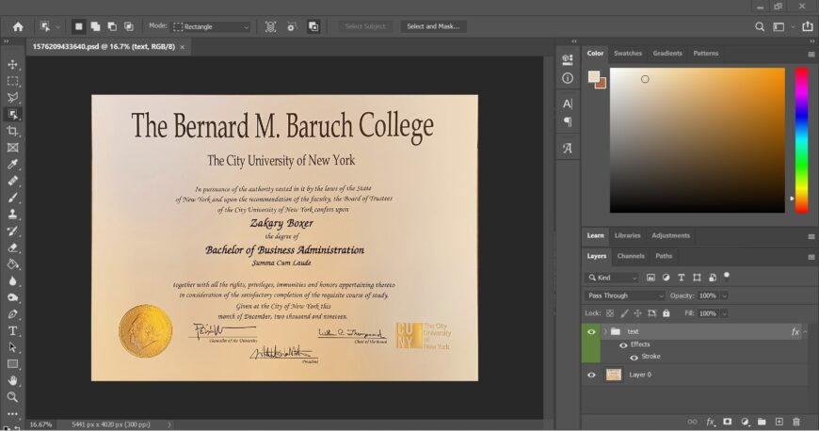Collapse text layer effects list
The image size is (819, 431).
point(805,332)
